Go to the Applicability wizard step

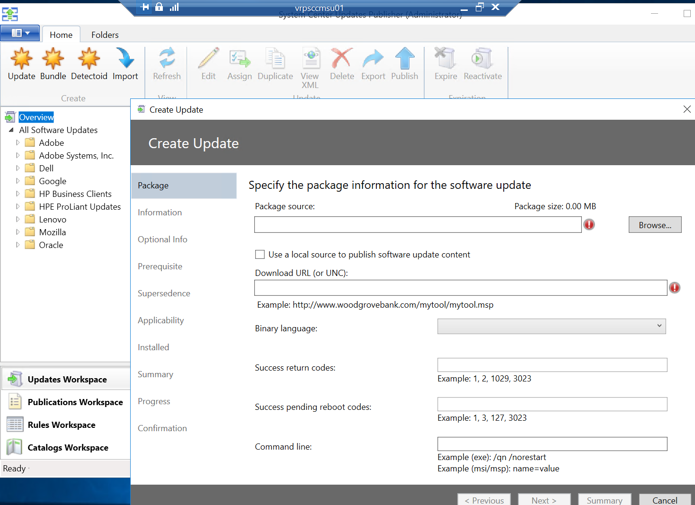click(x=161, y=320)
